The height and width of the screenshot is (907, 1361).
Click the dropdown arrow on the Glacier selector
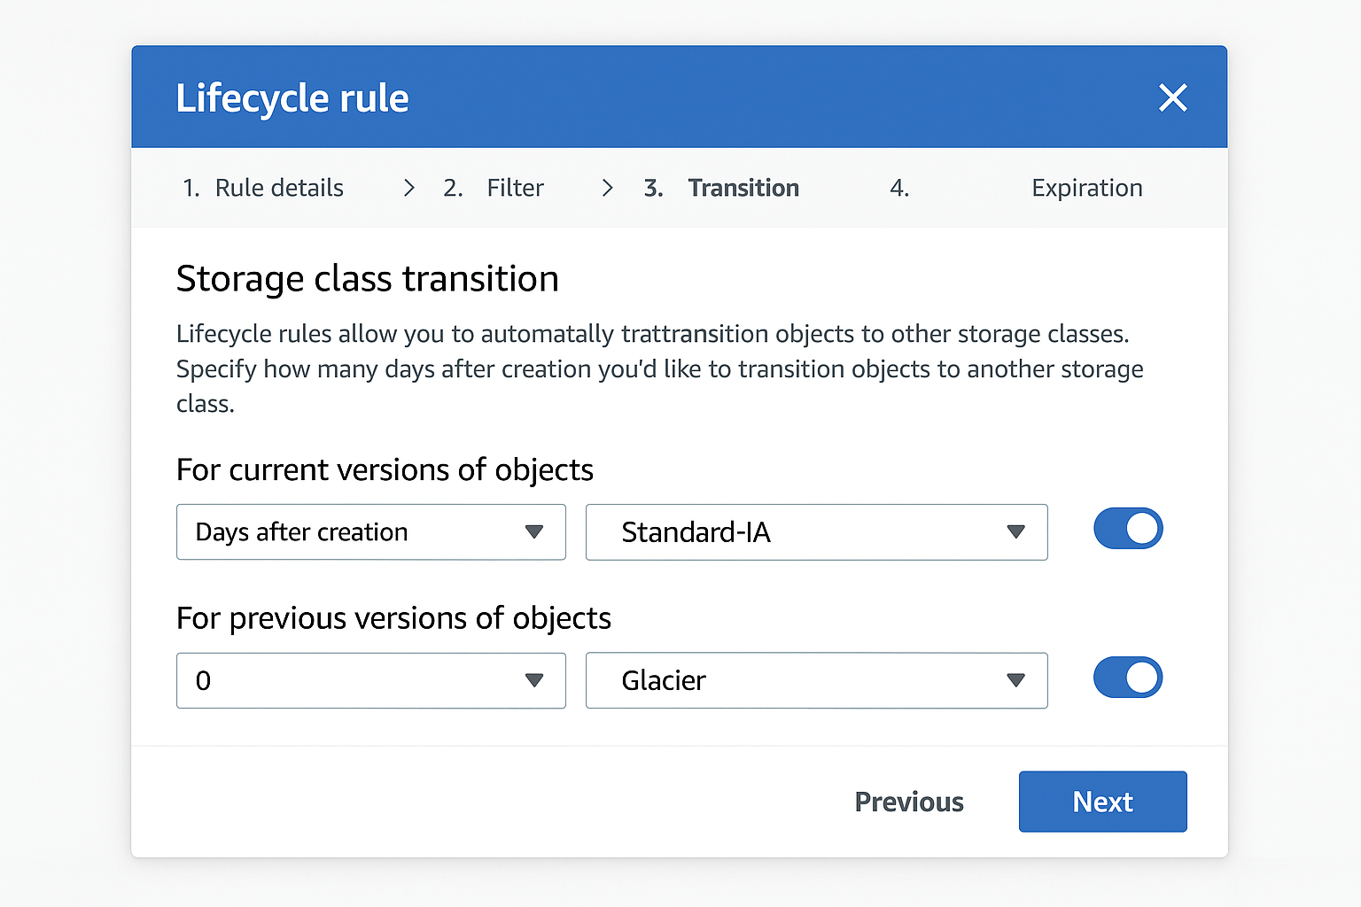[x=1016, y=680]
